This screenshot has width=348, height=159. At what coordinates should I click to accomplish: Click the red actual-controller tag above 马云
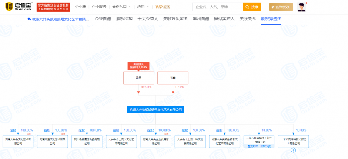coord(138,66)
